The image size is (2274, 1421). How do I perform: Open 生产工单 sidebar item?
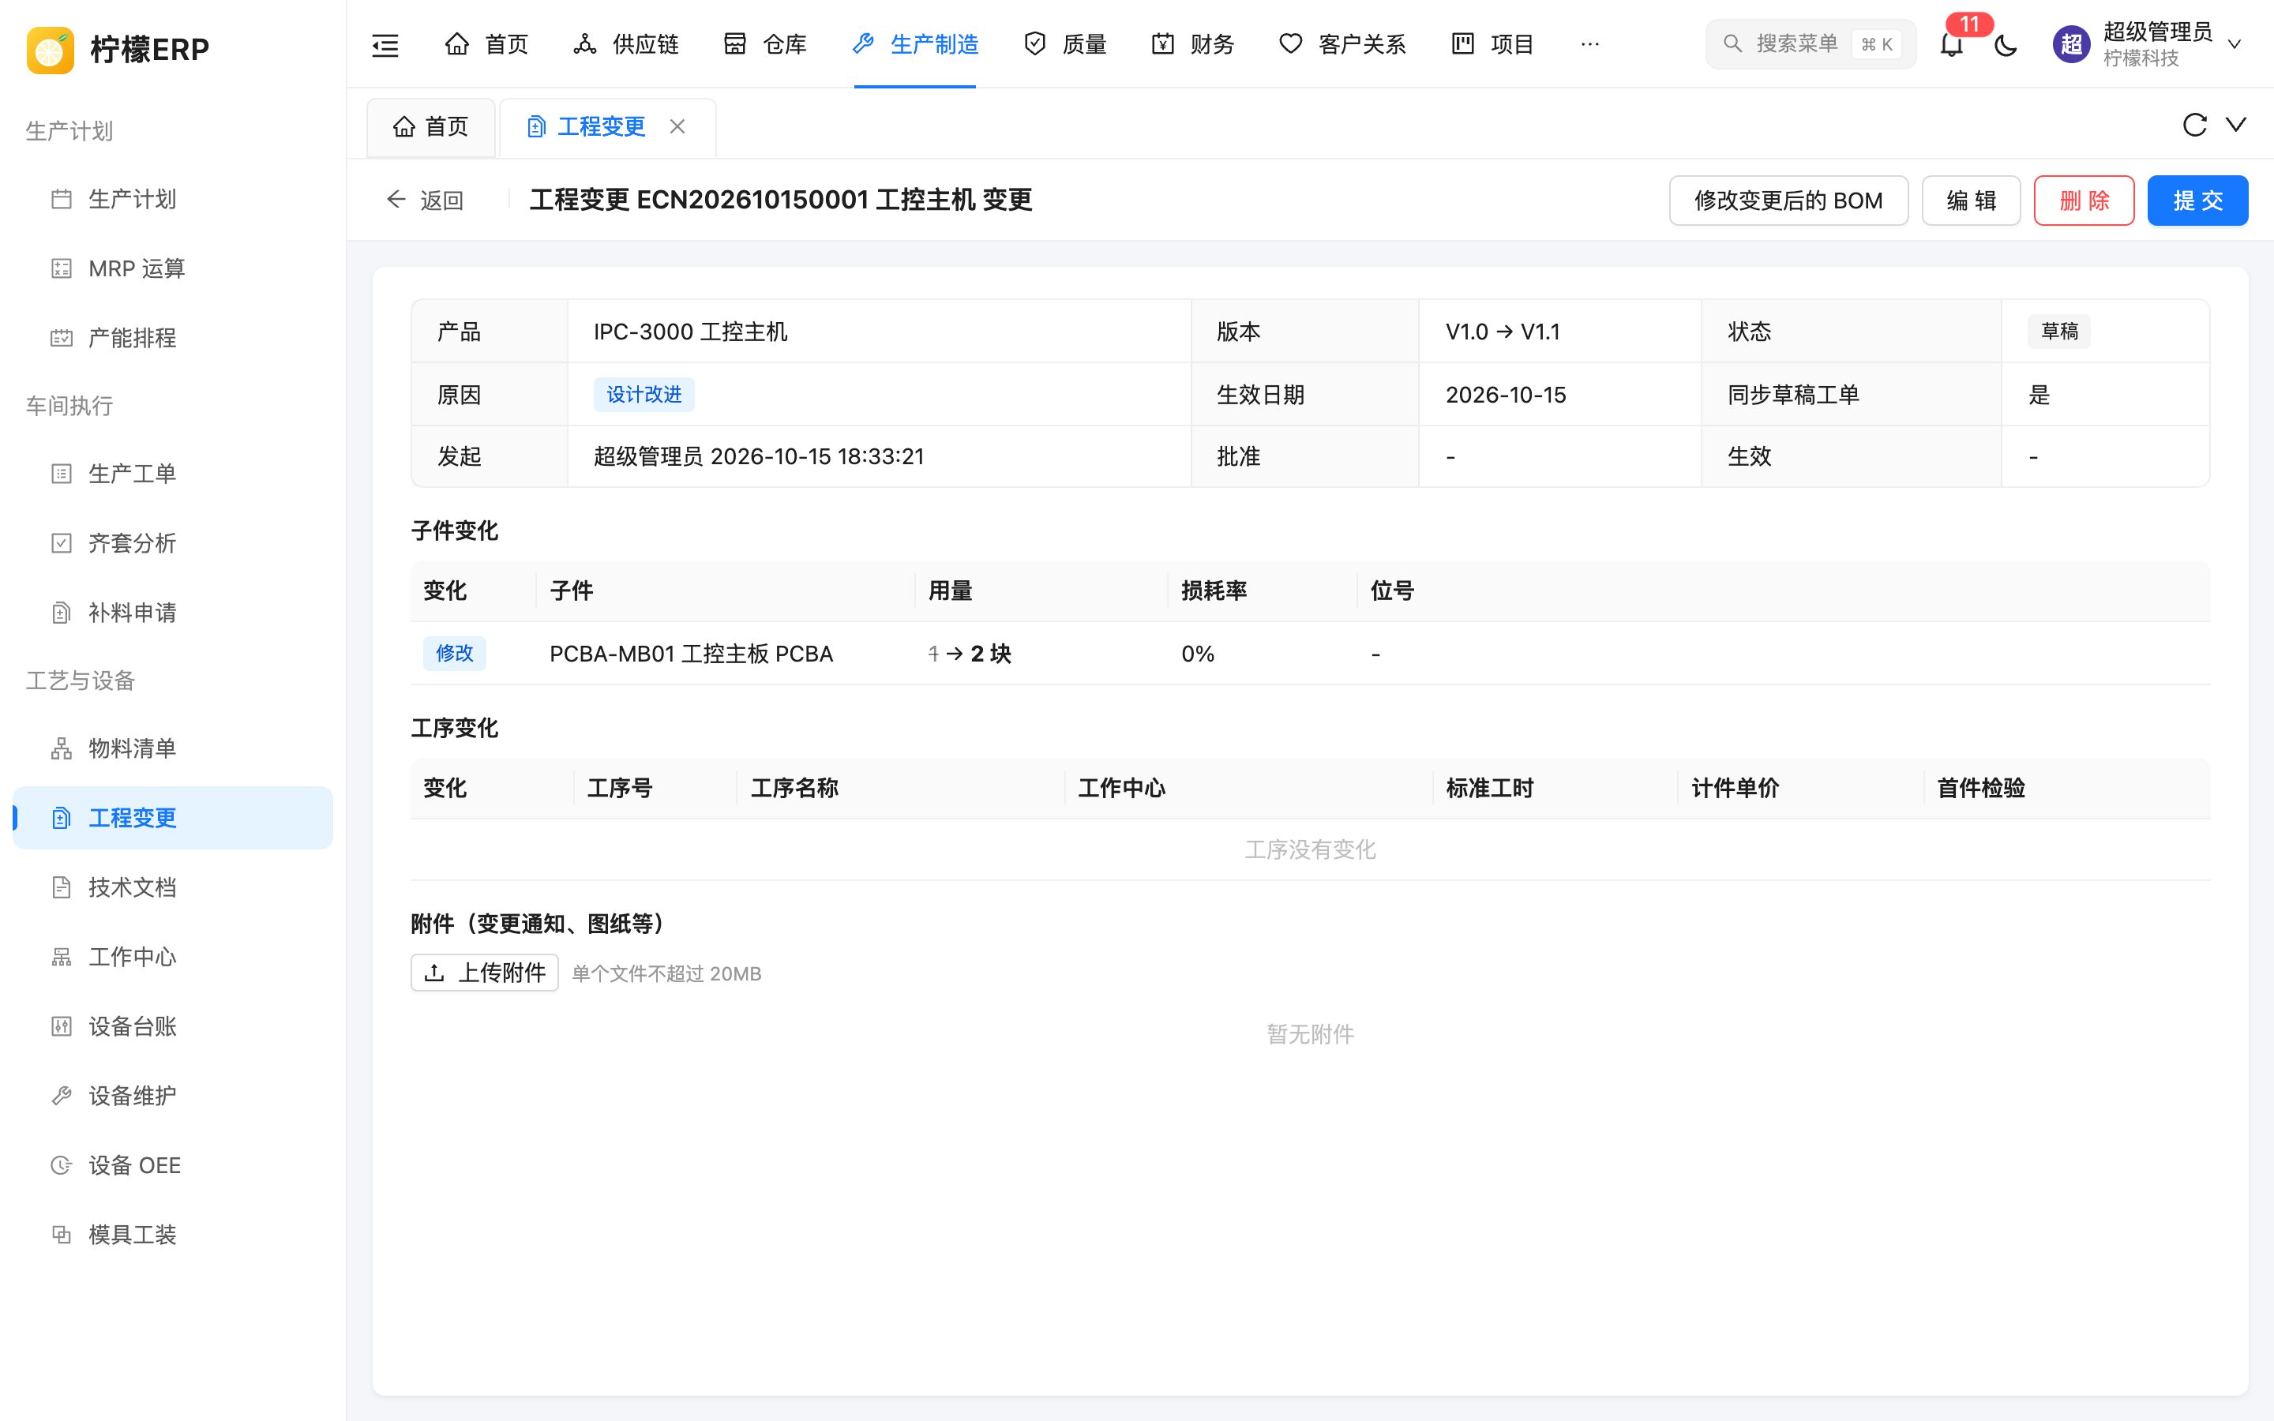(173, 474)
